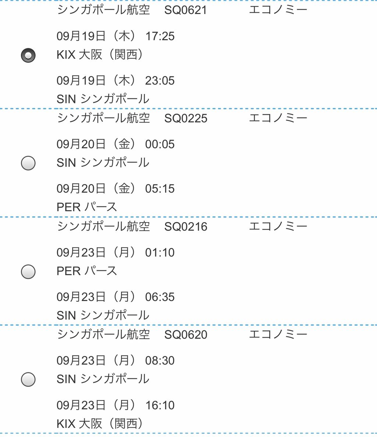Click 09月19日 23:05 arrival time
The width and height of the screenshot is (377, 437).
(x=115, y=80)
